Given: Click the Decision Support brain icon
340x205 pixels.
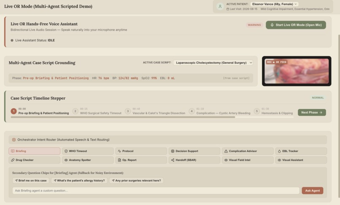Looking at the screenshot, I should [173, 151].
